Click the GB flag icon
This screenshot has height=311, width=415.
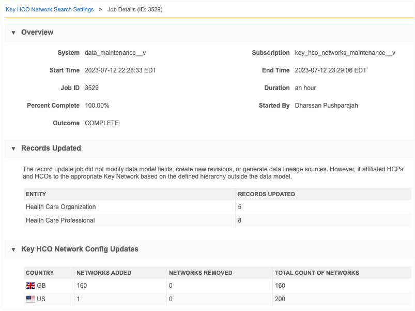coord(30,286)
